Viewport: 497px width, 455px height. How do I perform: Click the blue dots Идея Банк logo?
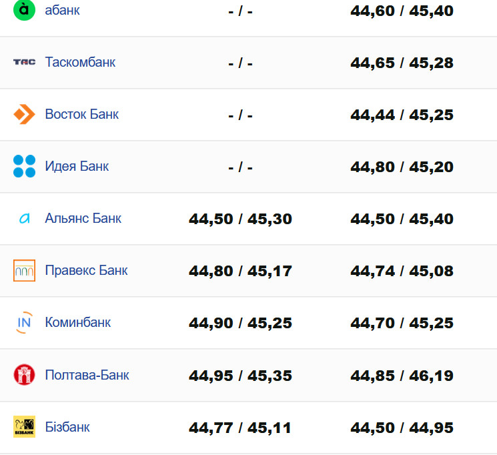(x=24, y=166)
